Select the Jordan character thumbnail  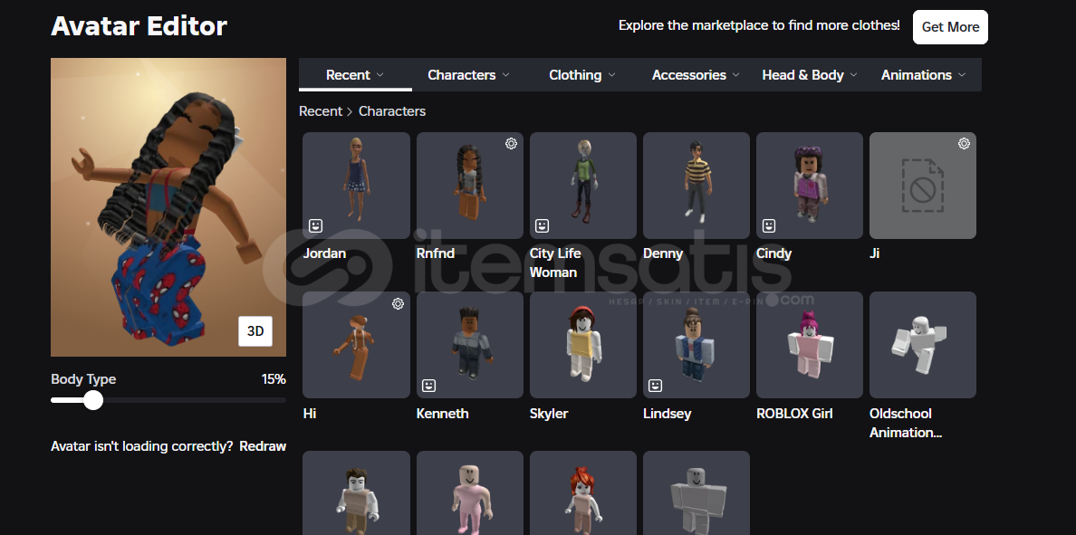tap(356, 186)
